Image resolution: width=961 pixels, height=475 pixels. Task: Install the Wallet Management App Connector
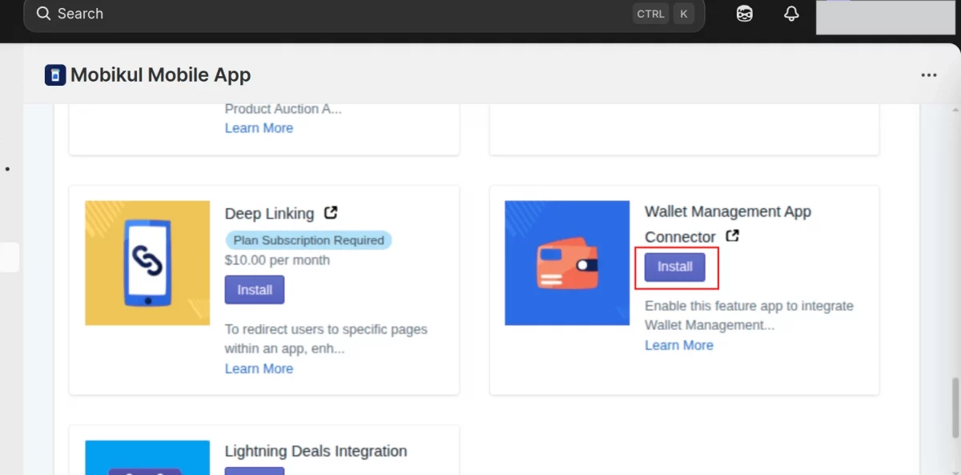pos(674,267)
